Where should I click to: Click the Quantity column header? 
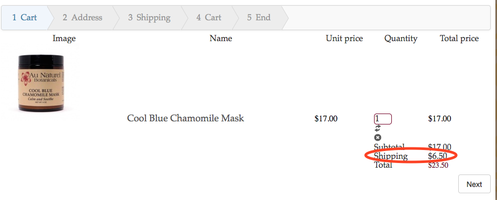[x=401, y=39]
